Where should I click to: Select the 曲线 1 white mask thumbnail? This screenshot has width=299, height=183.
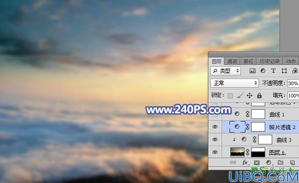click(258, 114)
